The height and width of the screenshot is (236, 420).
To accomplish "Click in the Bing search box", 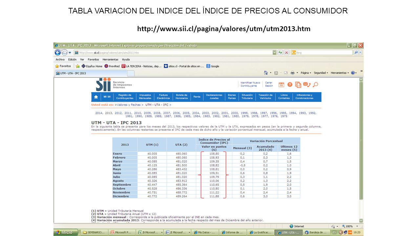I will coord(322,52).
